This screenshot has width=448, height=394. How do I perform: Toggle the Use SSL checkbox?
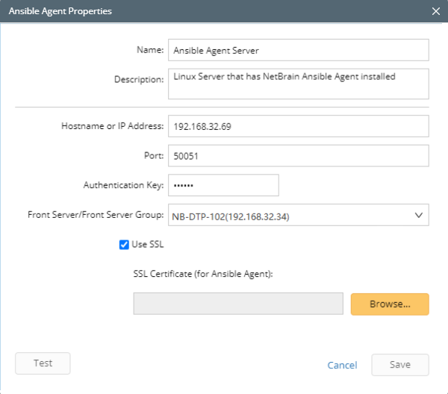coord(124,245)
